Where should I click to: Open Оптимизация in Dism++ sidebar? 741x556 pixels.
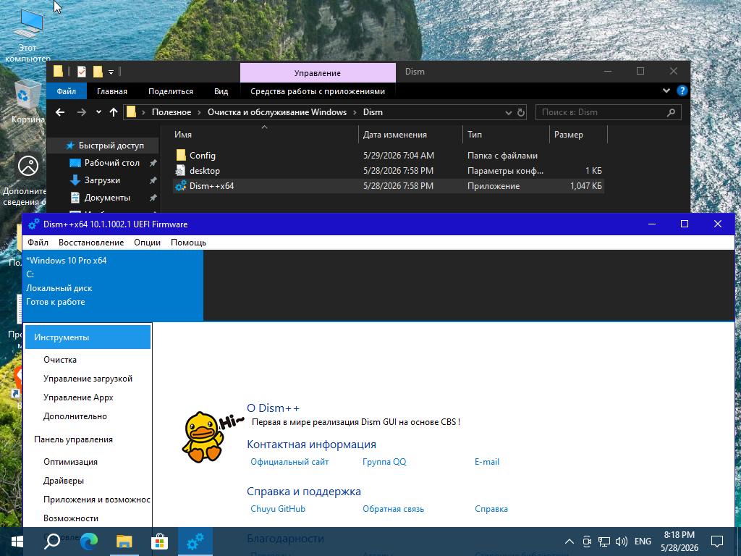(70, 462)
